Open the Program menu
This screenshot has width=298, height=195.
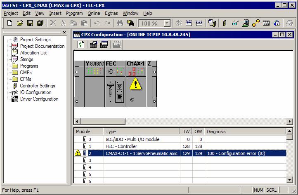pyautogui.click(x=74, y=13)
